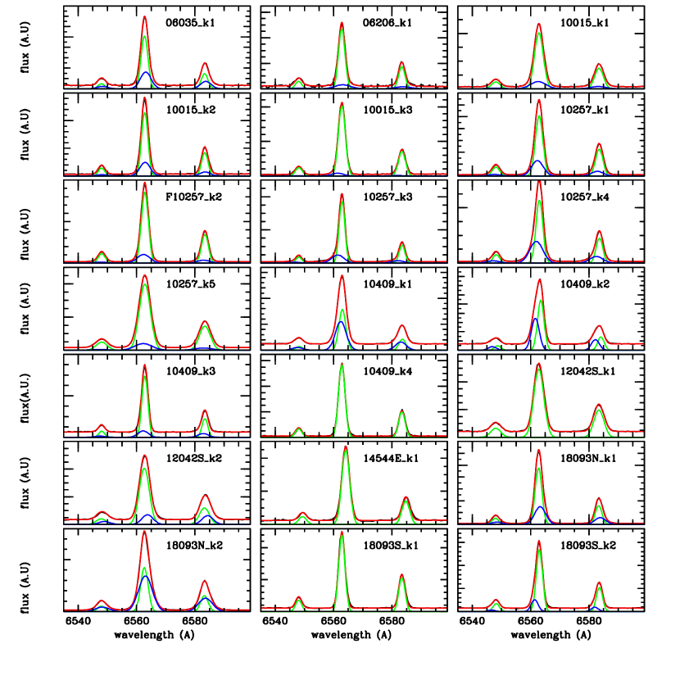Click the small leftmost peak in the top-left plot

(101, 80)
